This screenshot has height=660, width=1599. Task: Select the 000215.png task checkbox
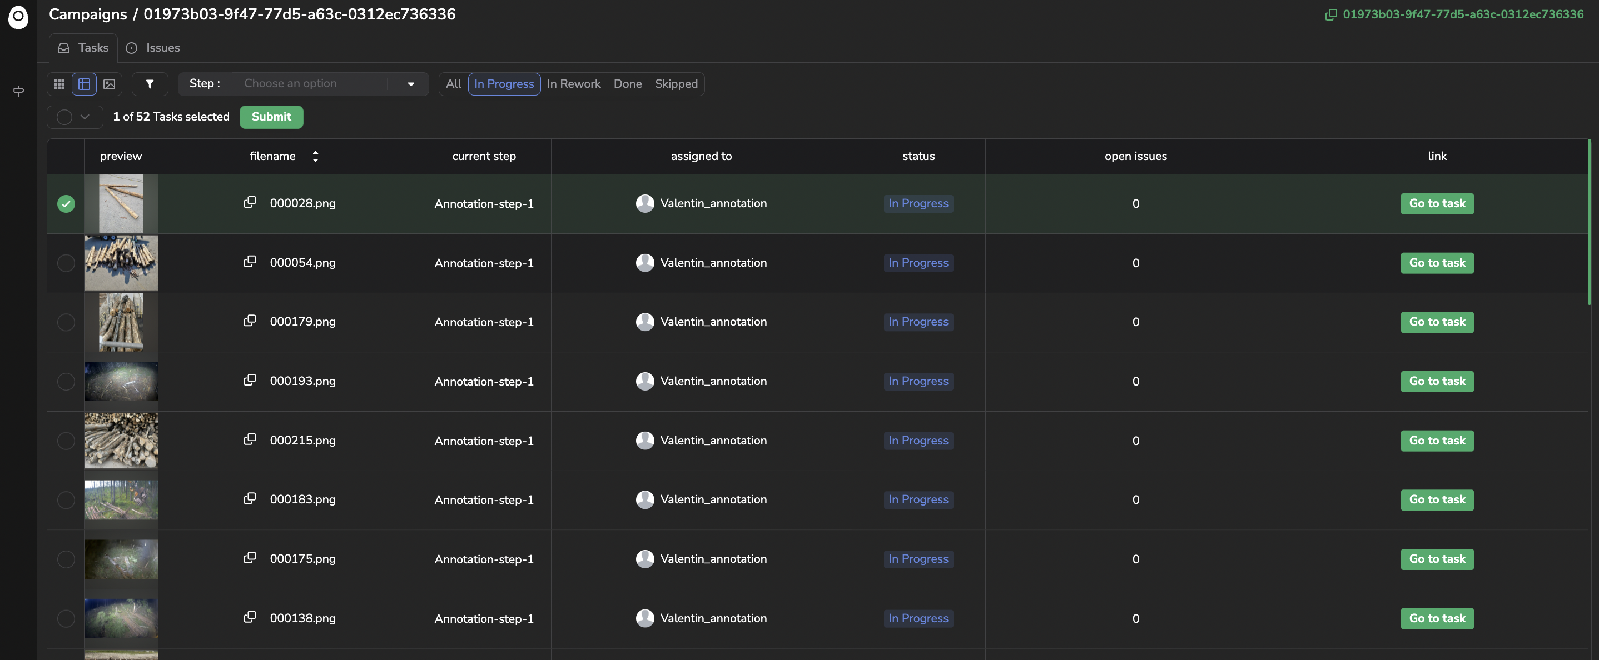[66, 441]
